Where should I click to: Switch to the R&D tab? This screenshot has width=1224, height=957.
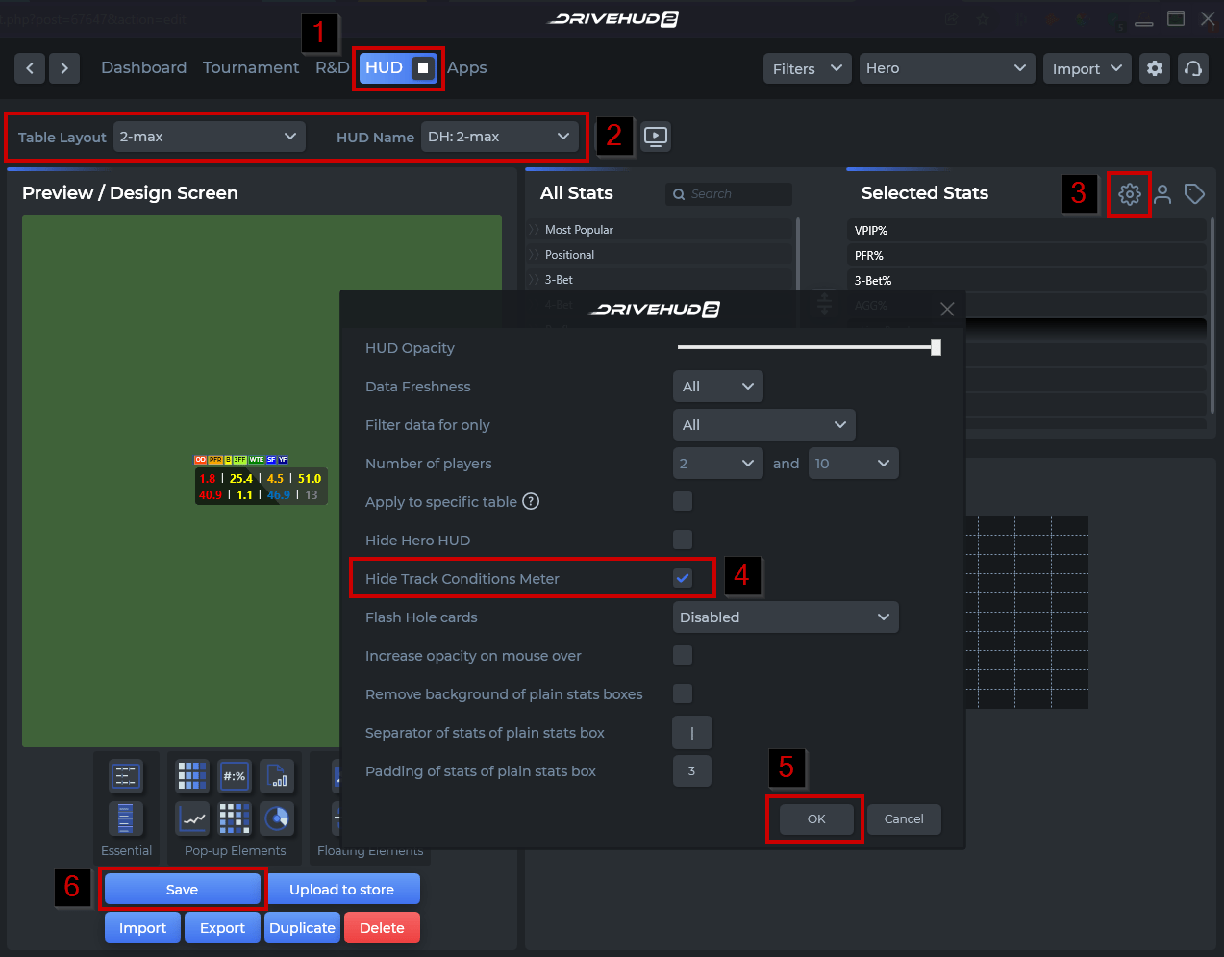point(333,67)
